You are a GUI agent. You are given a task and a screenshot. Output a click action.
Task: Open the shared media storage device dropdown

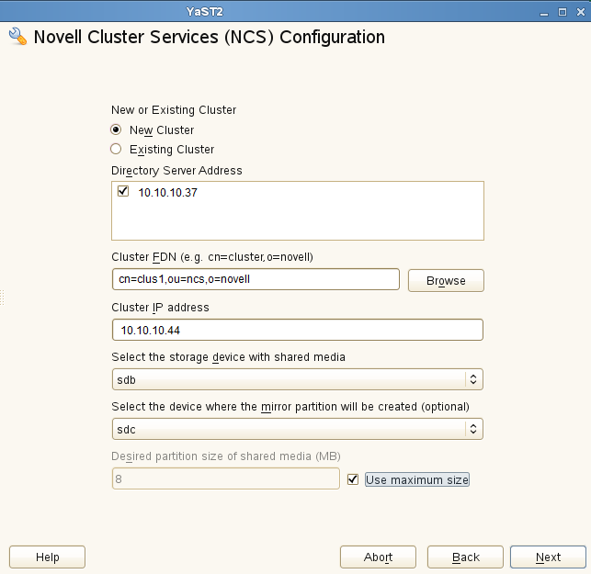tap(297, 378)
